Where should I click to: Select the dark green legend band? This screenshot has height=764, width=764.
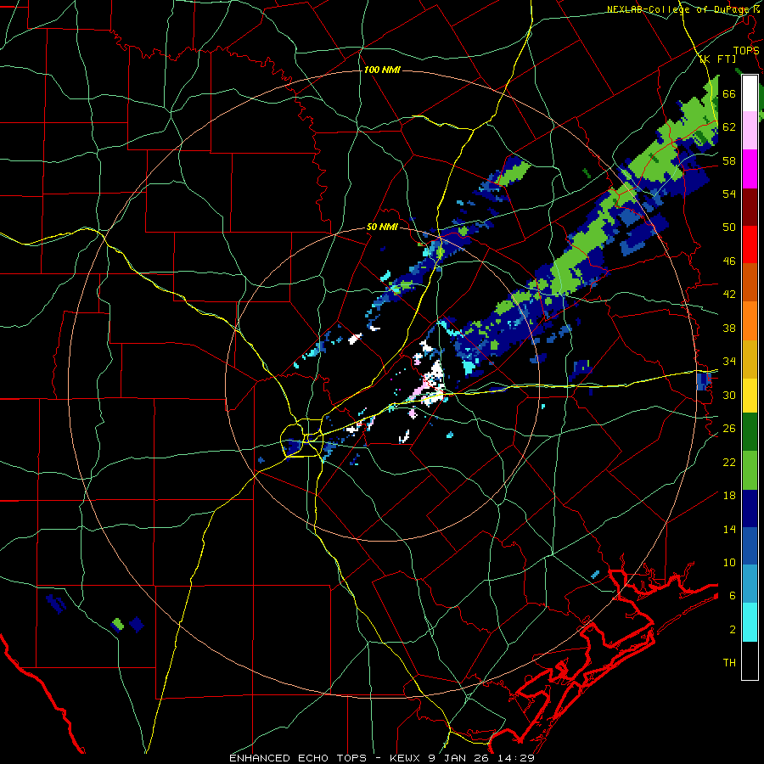click(750, 432)
